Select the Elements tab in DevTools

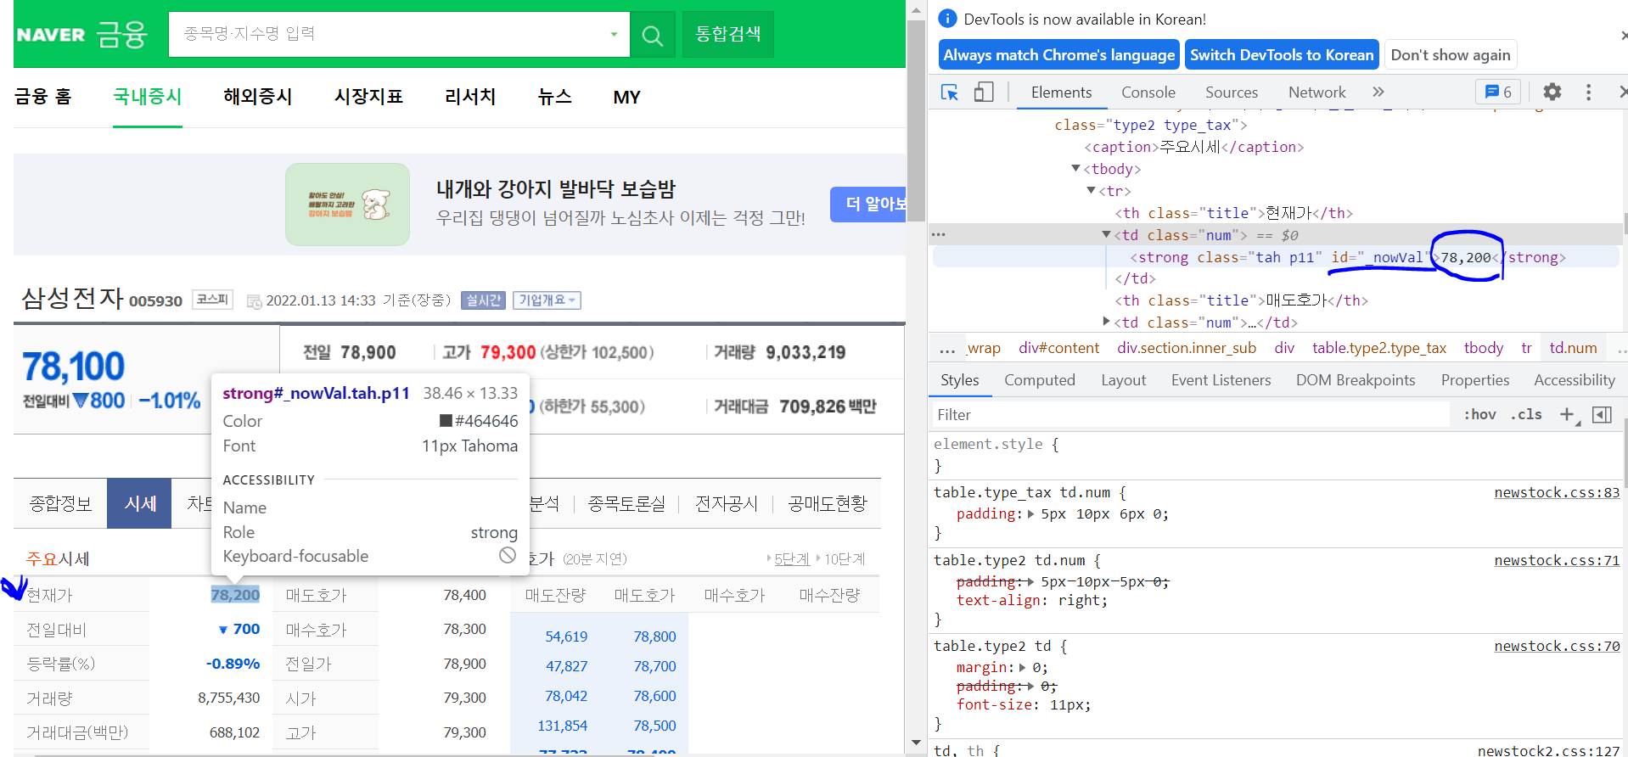pyautogui.click(x=1061, y=92)
